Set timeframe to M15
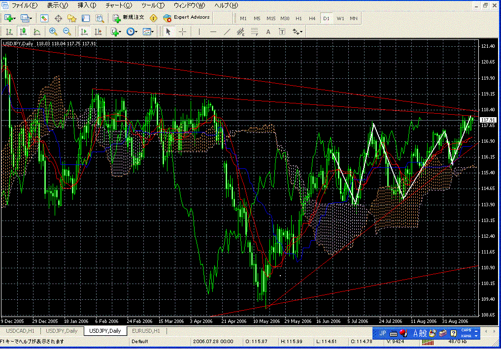The width and height of the screenshot is (501, 350). [271, 19]
